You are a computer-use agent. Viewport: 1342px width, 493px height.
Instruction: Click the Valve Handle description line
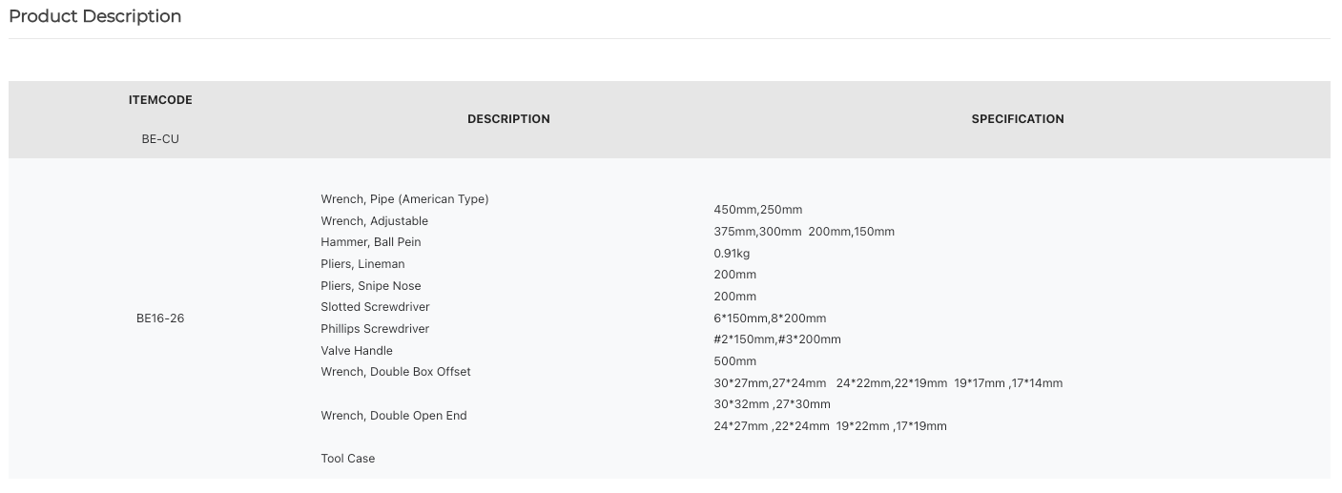pyautogui.click(x=357, y=351)
